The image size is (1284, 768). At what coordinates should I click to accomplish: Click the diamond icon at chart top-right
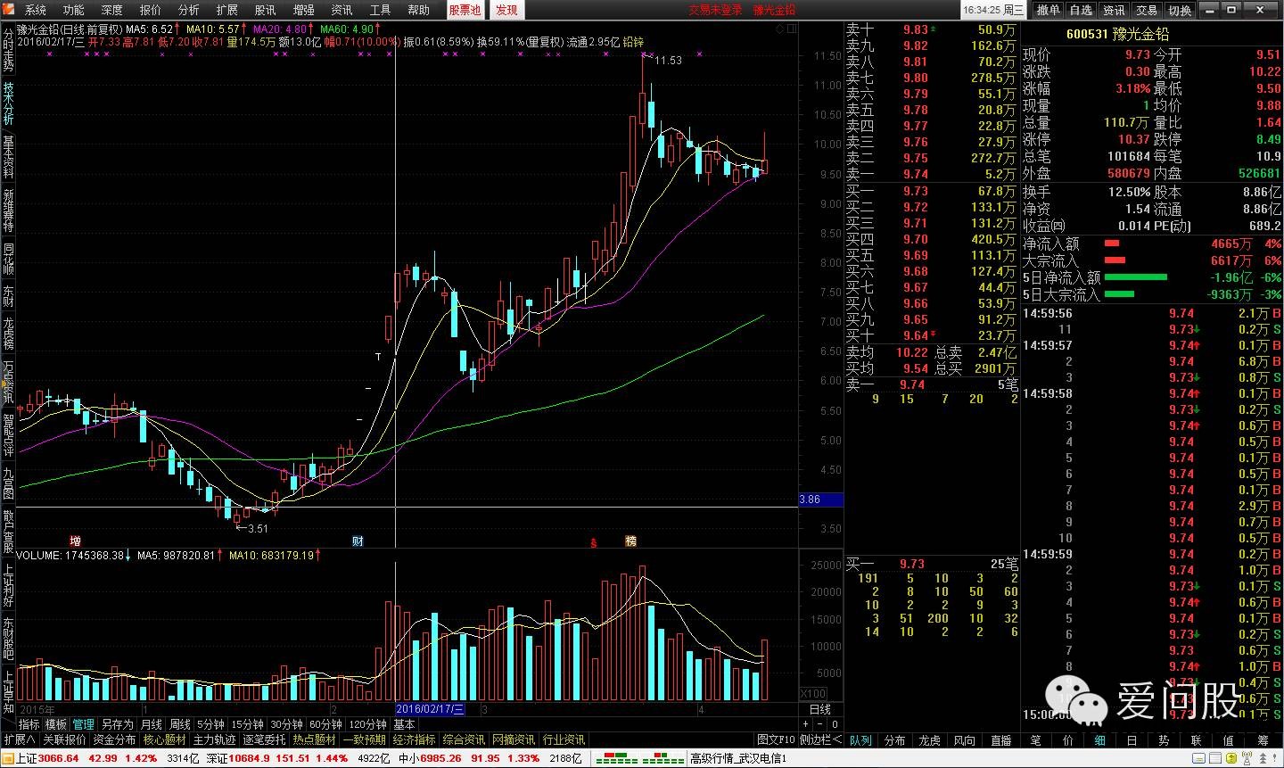coord(779,29)
